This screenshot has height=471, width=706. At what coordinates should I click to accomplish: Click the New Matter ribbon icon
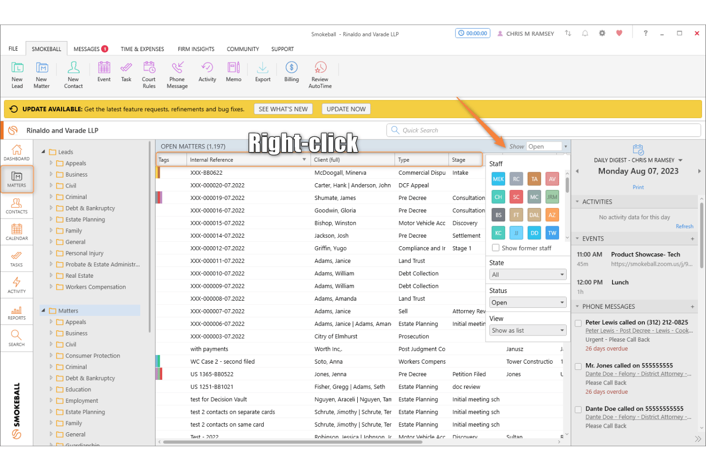[42, 75]
